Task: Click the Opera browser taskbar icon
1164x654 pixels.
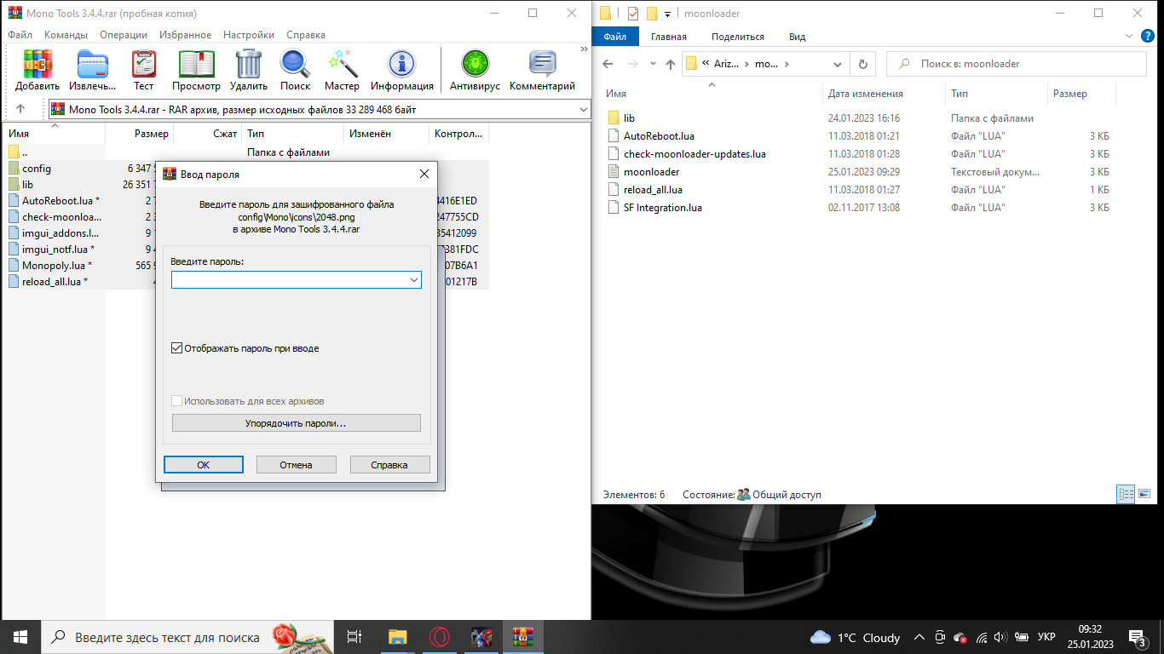Action: tap(439, 637)
